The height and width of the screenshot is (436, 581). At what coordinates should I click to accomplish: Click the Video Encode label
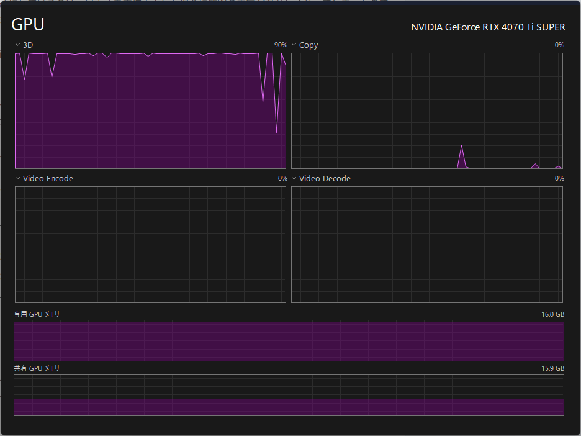(48, 178)
